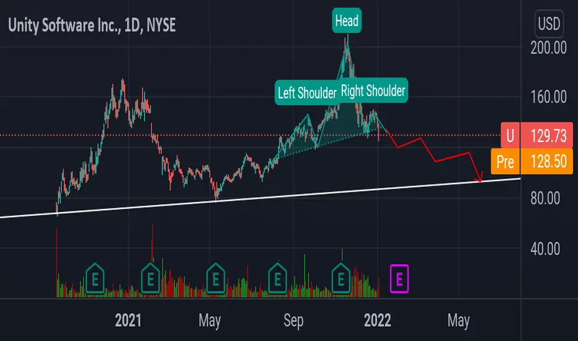Screen dimensions: 578x341
Task: Click the leftmost green earnings marker
Action: click(95, 279)
